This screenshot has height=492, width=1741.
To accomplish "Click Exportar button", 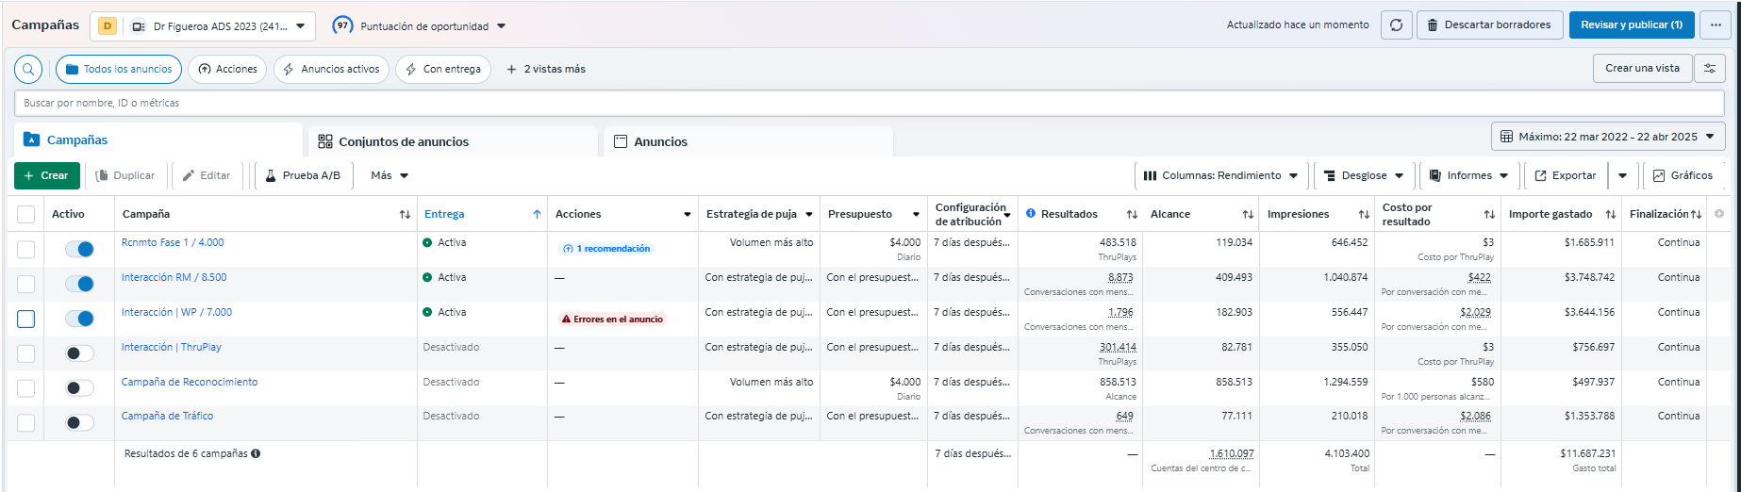I will (1565, 175).
